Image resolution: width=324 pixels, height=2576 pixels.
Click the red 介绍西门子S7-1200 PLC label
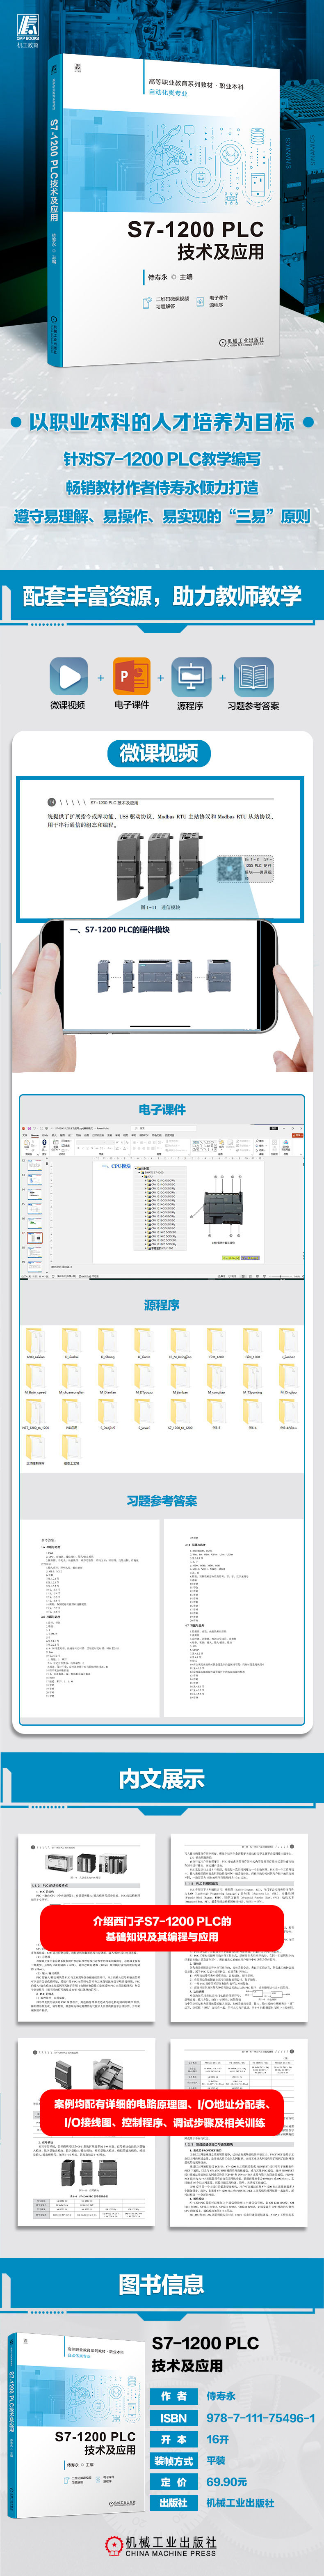[162, 1929]
